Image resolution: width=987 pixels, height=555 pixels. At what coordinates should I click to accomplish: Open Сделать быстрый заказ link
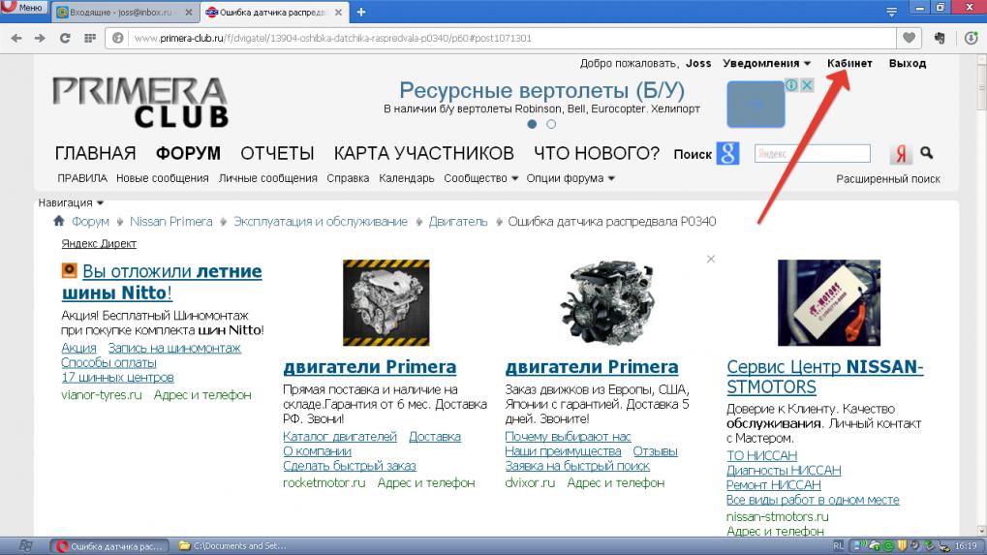(x=350, y=466)
